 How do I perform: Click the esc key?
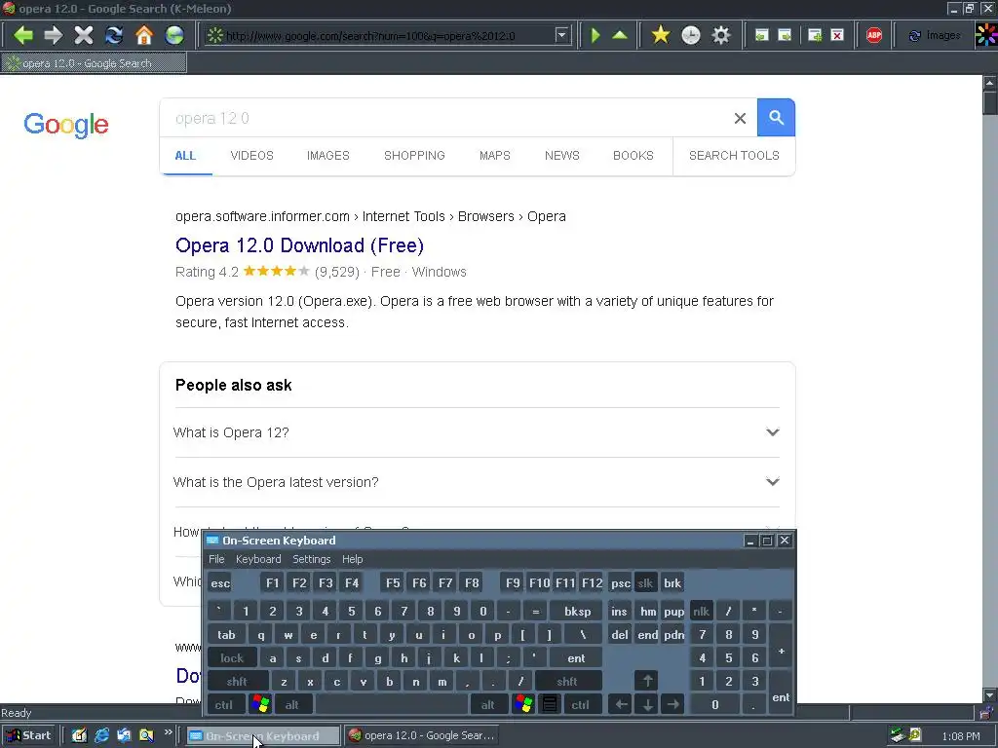[x=220, y=583]
